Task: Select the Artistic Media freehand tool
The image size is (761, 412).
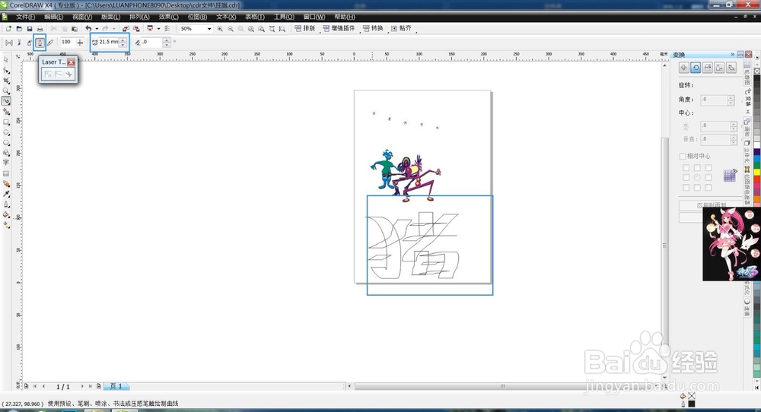Action: click(6, 101)
